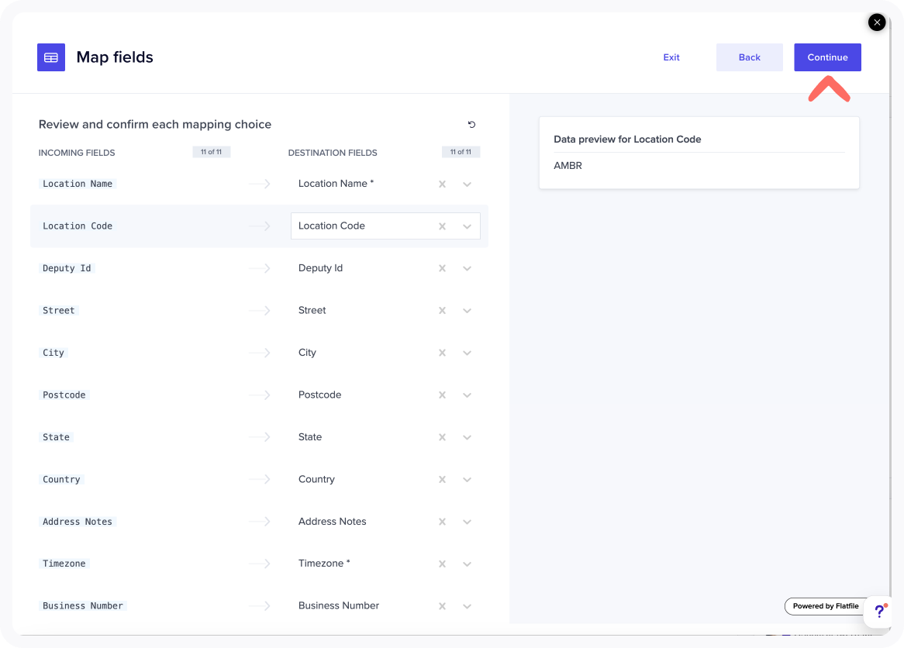Viewport: 904px width, 648px height.
Task: Click the Map fields table icon
Action: click(x=51, y=57)
